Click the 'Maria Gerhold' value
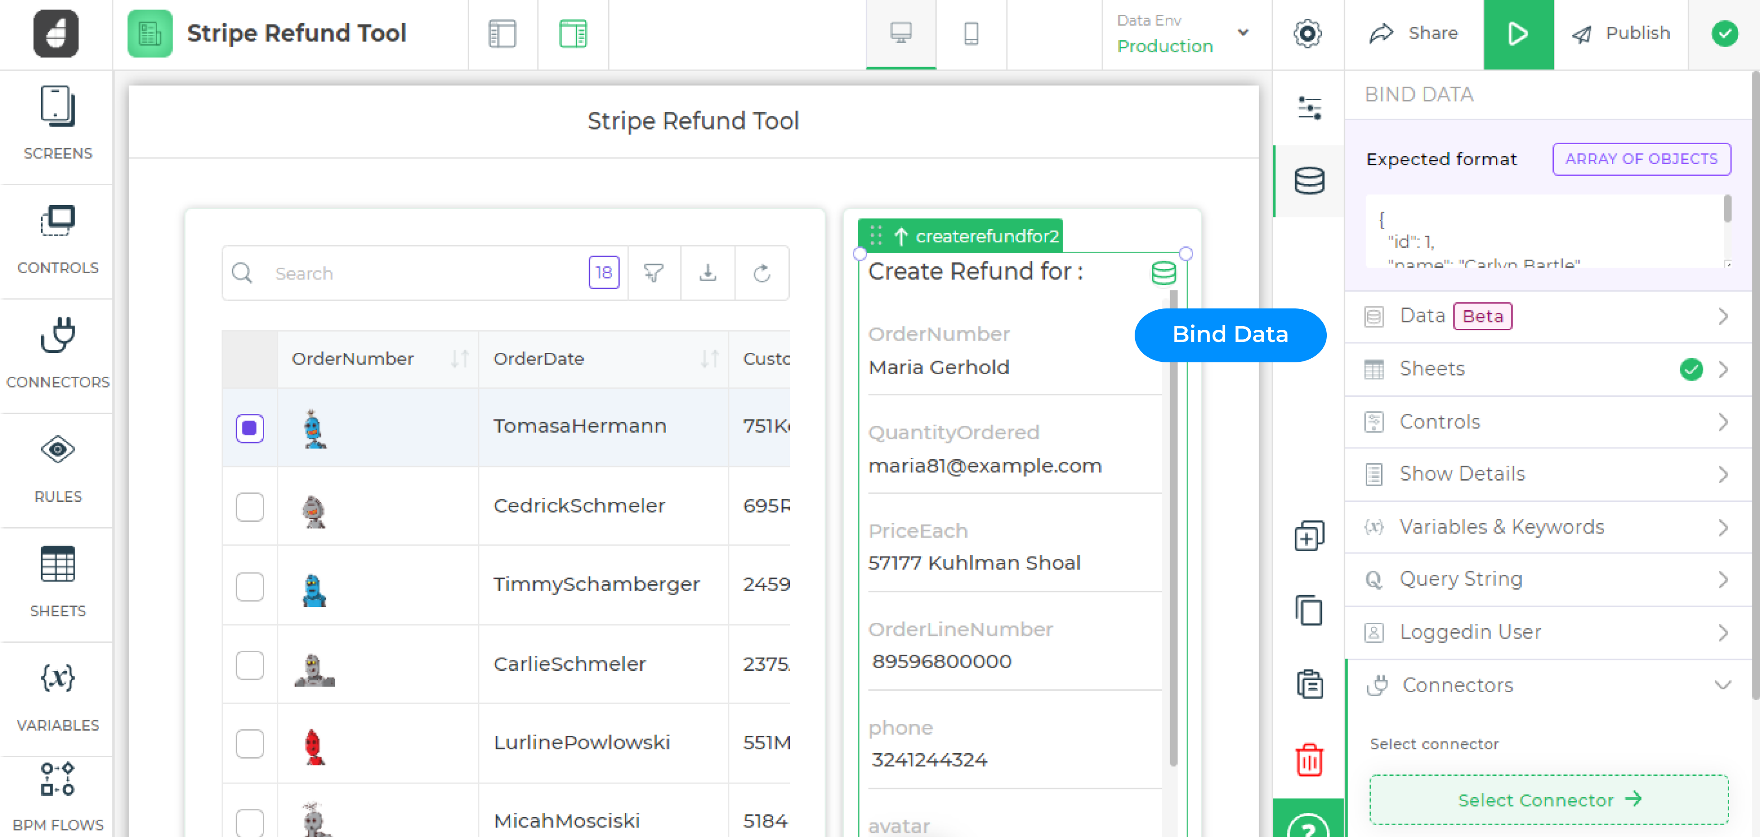The height and width of the screenshot is (837, 1760). coord(938,367)
